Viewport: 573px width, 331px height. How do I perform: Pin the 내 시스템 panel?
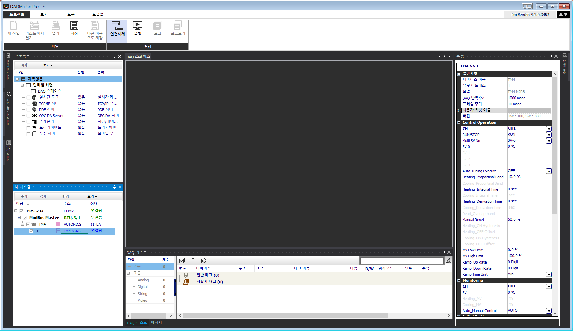114,187
